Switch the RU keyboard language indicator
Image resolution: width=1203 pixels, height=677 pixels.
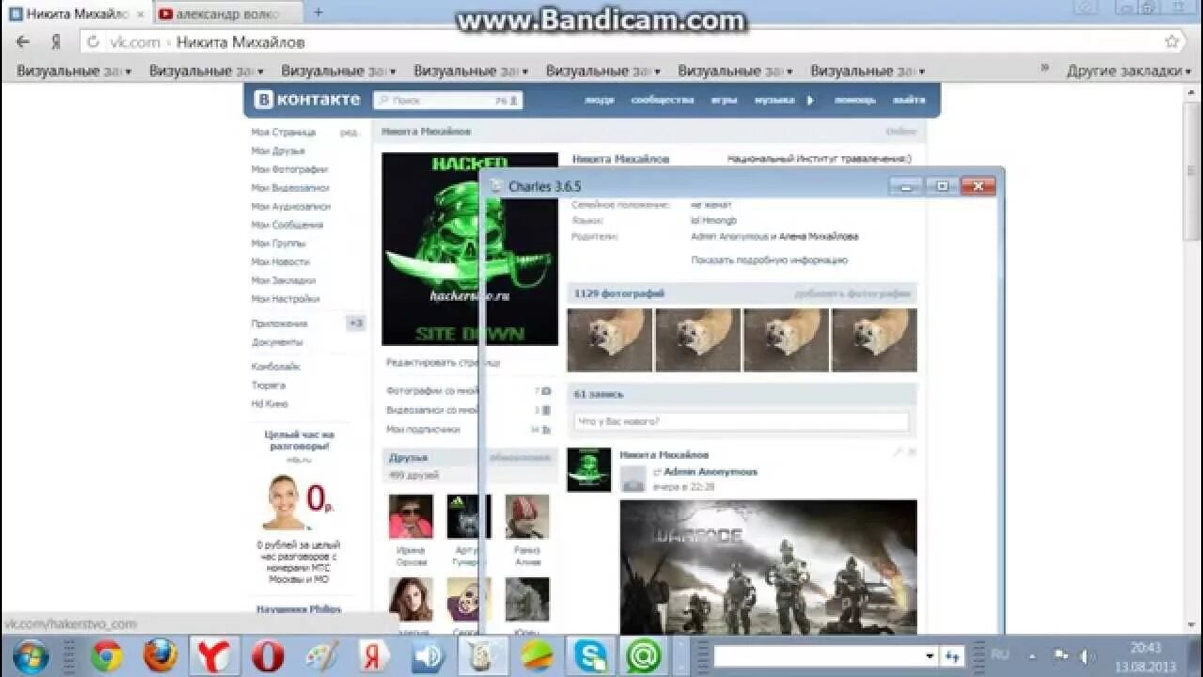coord(1000,654)
